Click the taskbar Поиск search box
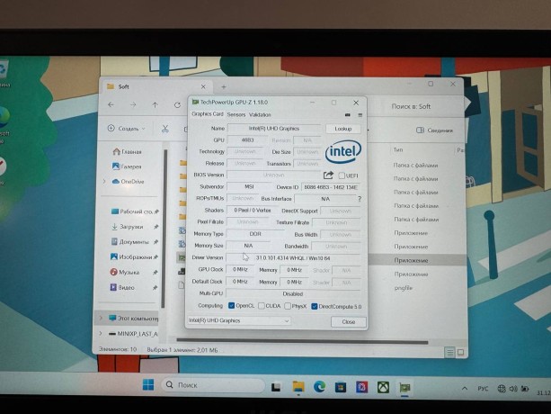This screenshot has height=414, width=551. tap(213, 385)
